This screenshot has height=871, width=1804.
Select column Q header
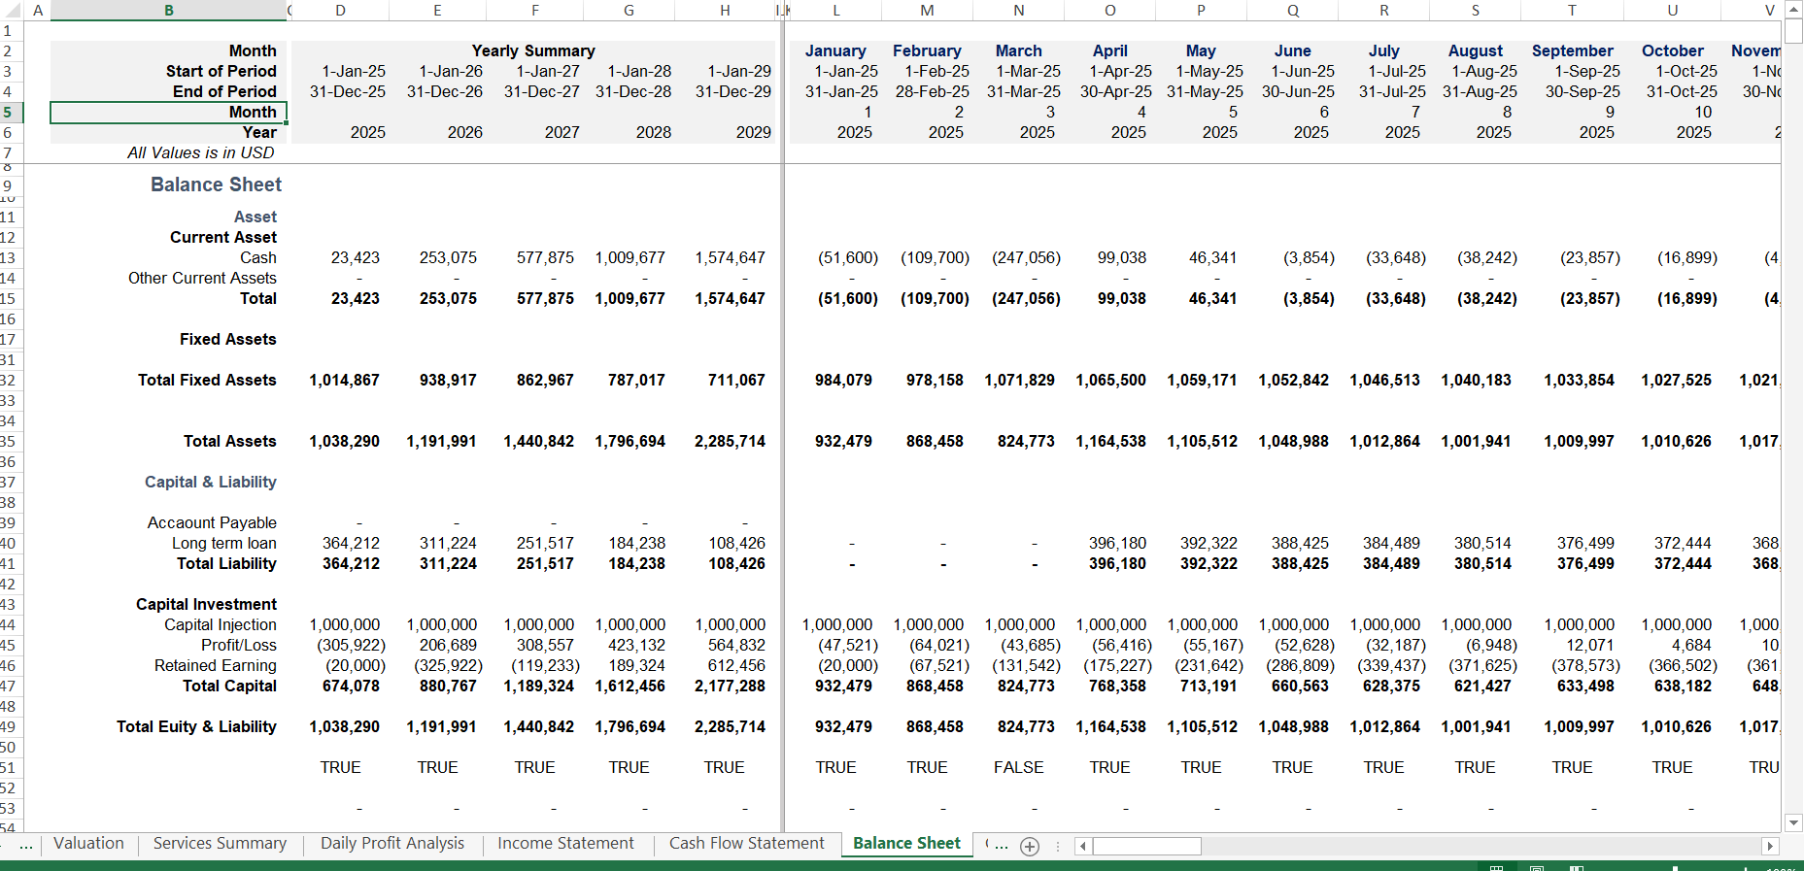click(1292, 11)
